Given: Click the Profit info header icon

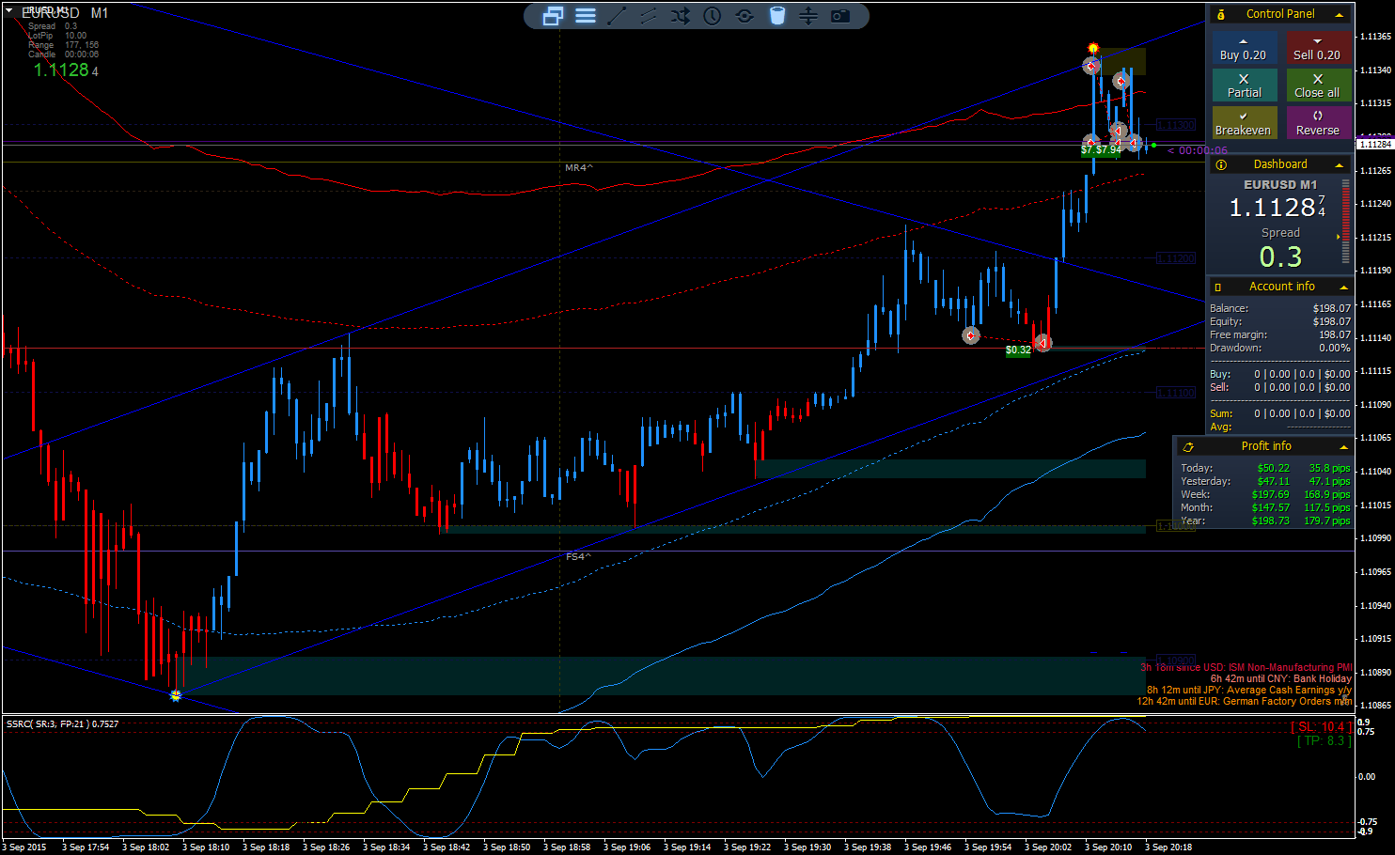Looking at the screenshot, I should click(1188, 446).
